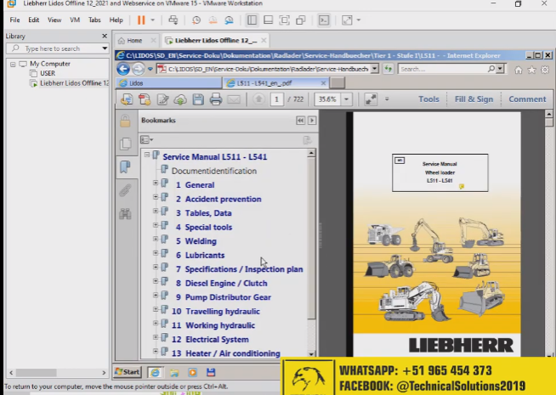The height and width of the screenshot is (395, 556).
Task: Click the Save floppy disk icon in PDF toolbar
Action: coord(198,99)
